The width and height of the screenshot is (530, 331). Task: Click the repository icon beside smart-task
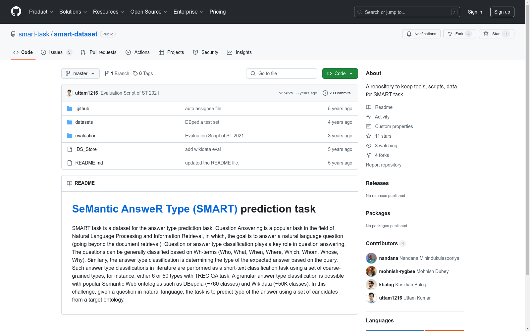pyautogui.click(x=13, y=34)
